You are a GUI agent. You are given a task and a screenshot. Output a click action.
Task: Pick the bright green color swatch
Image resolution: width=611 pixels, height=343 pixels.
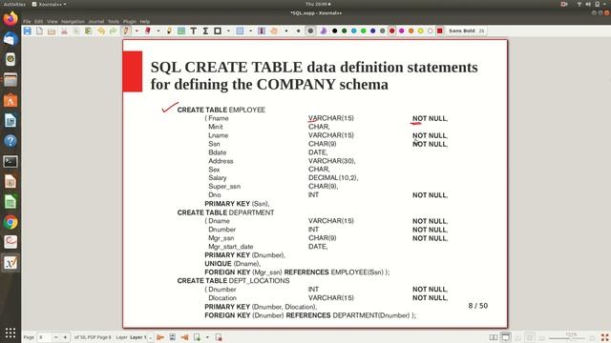(x=363, y=30)
